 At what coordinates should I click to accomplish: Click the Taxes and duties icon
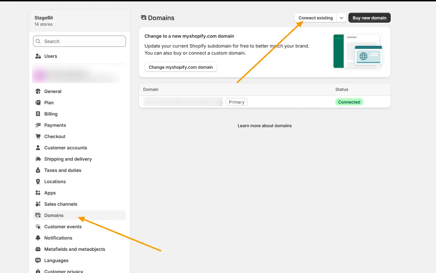pos(38,170)
